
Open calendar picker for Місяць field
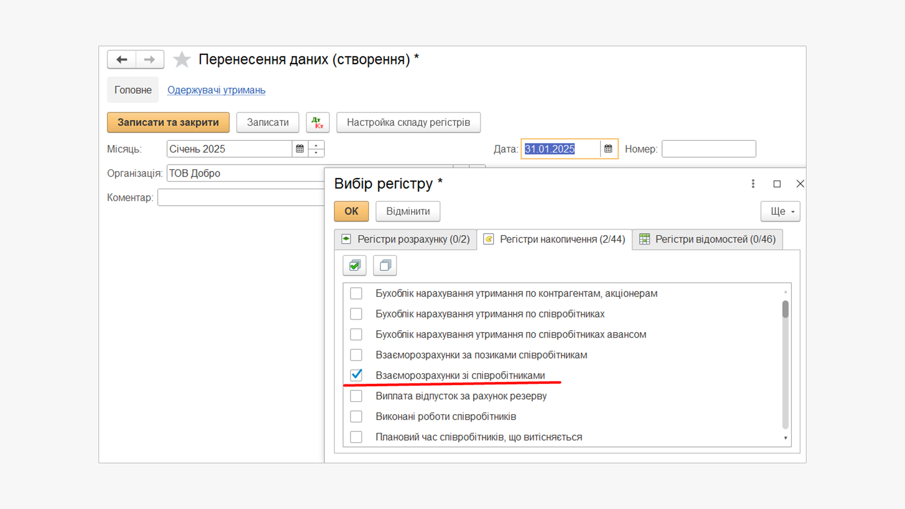point(300,149)
